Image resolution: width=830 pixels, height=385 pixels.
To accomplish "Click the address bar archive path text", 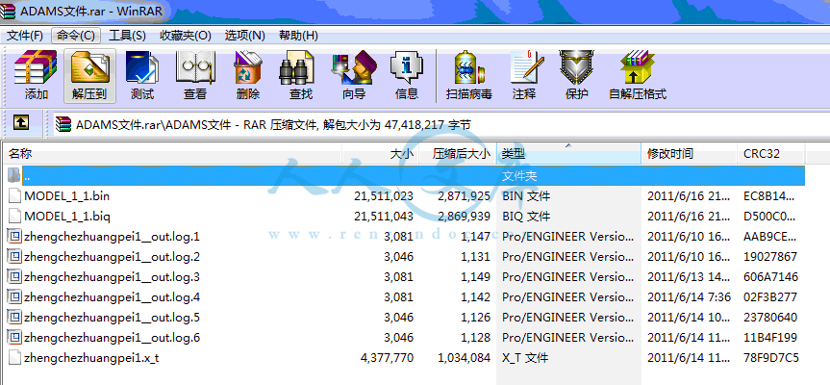I will point(273,125).
